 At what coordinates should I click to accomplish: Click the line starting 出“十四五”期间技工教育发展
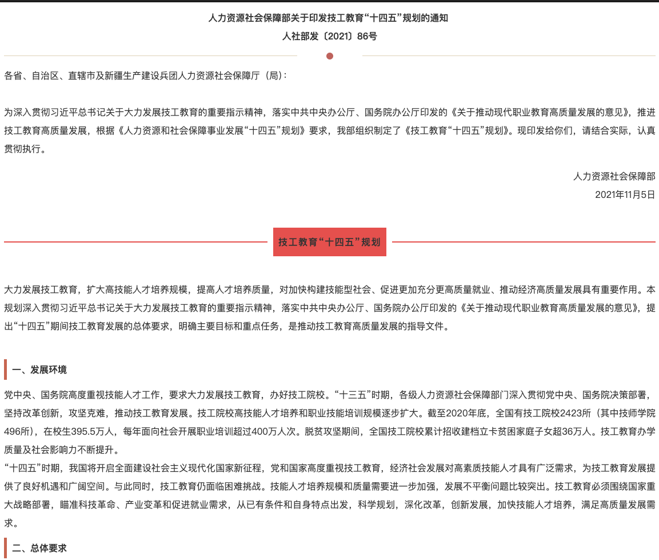(x=228, y=326)
